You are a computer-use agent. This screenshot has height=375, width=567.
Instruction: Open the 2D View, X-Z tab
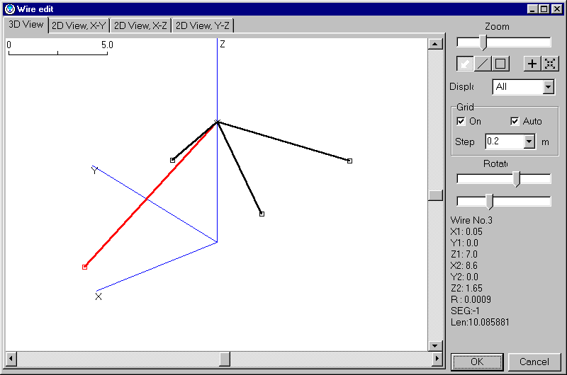point(140,25)
